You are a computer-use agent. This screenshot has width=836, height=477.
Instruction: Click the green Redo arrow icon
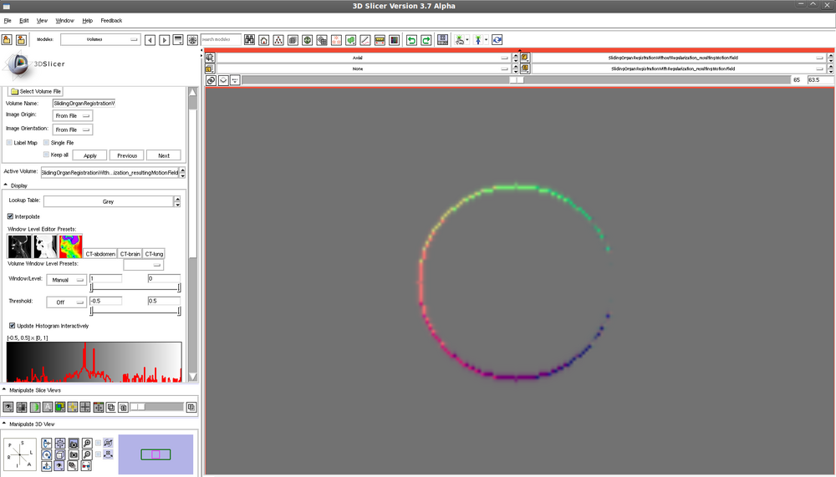coord(426,40)
